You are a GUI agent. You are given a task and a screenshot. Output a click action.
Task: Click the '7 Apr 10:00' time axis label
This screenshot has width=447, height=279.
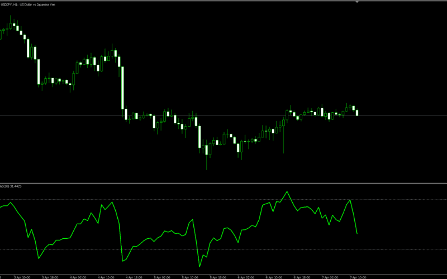(358, 276)
